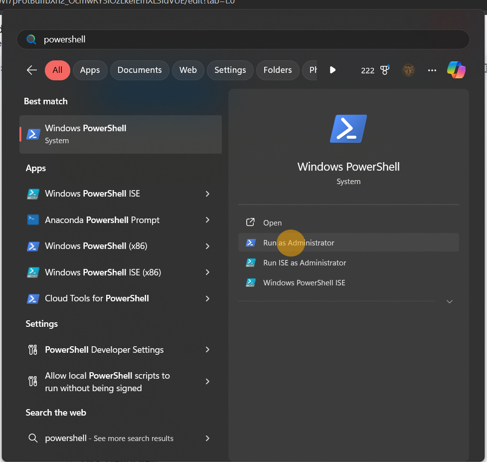Image resolution: width=487 pixels, height=462 pixels.
Task: Expand more actions with the down chevron
Action: point(450,301)
